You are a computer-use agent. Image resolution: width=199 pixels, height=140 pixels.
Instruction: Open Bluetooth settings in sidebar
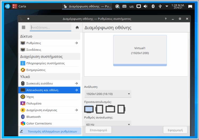pos(49,117)
